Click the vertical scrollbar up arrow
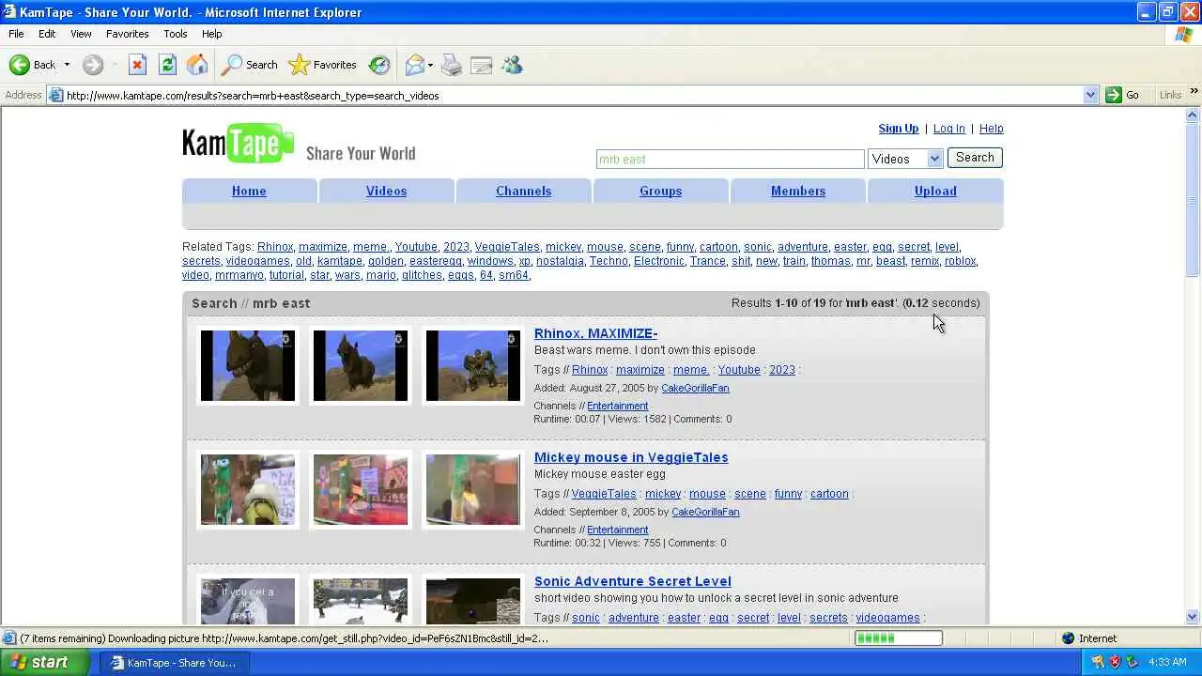 (1193, 115)
